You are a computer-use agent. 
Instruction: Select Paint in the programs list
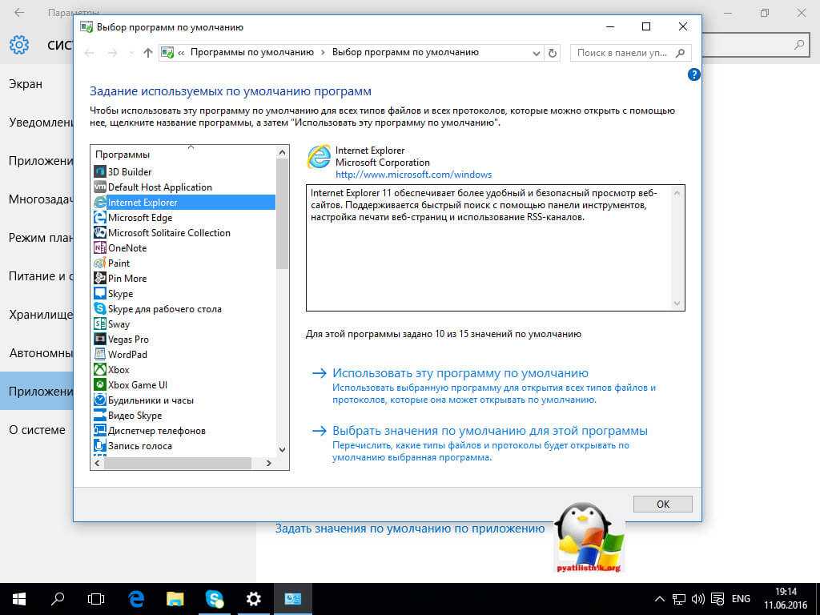click(119, 263)
